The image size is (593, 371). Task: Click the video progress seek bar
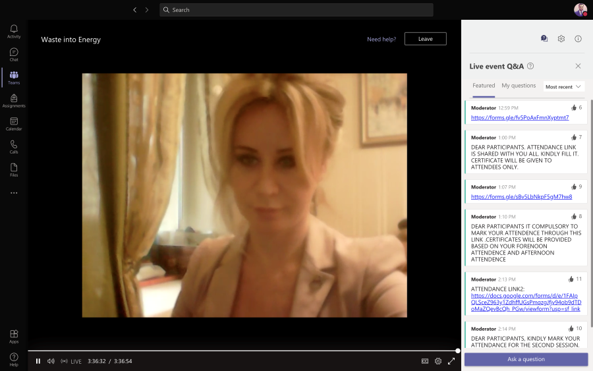tap(244, 351)
